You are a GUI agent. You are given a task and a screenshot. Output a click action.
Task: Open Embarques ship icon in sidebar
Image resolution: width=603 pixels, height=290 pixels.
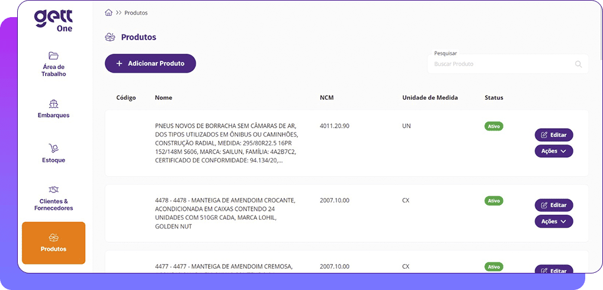tap(53, 103)
